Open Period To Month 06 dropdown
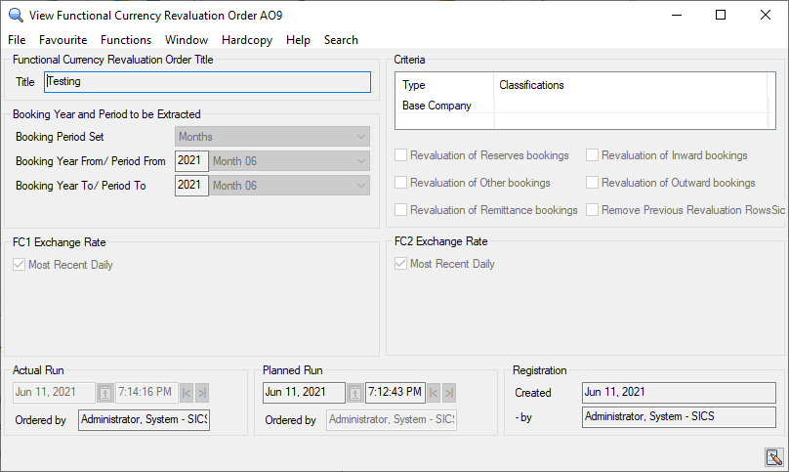Image resolution: width=789 pixels, height=472 pixels. pyautogui.click(x=360, y=186)
